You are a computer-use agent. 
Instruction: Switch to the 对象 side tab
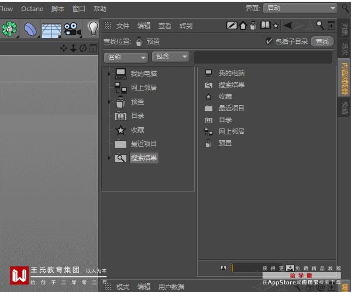(x=345, y=29)
